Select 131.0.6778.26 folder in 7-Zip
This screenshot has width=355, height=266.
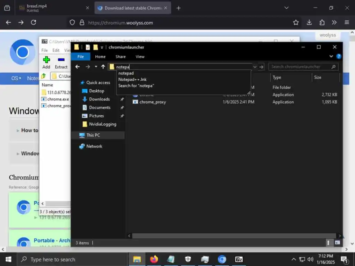point(56,92)
